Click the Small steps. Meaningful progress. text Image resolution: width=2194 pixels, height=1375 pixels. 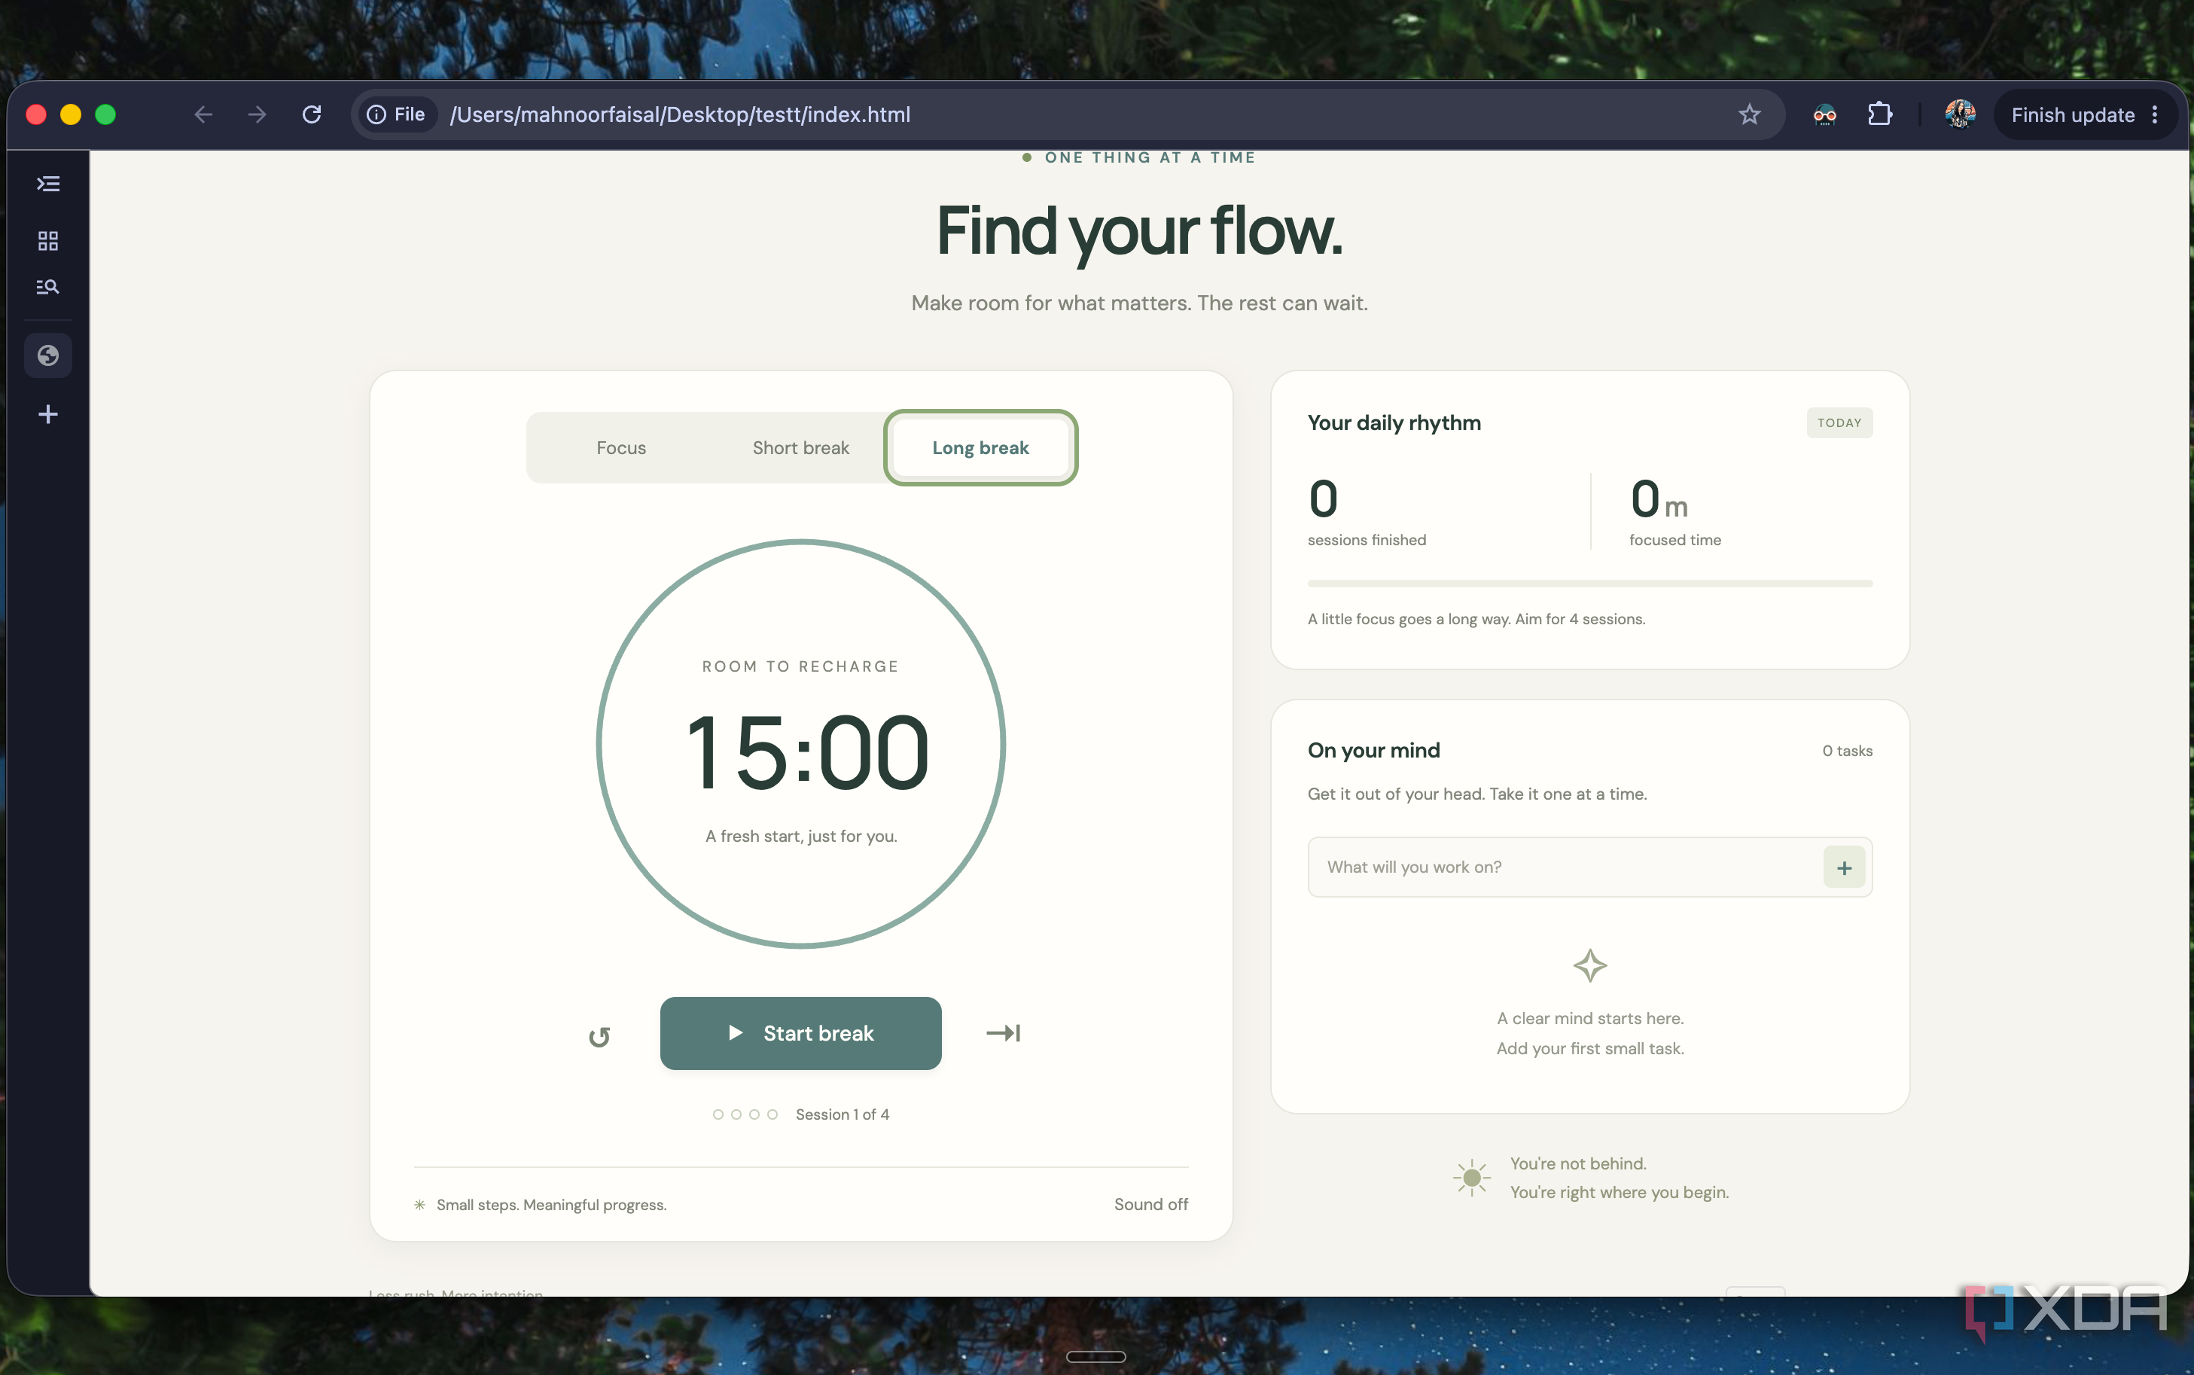click(551, 1205)
